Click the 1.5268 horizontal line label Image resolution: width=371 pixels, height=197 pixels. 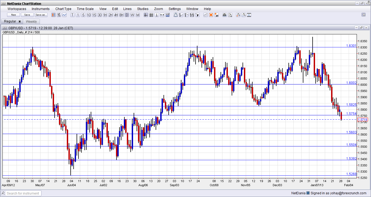pyautogui.click(x=351, y=174)
